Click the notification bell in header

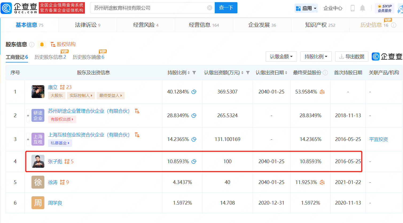coord(362,8)
